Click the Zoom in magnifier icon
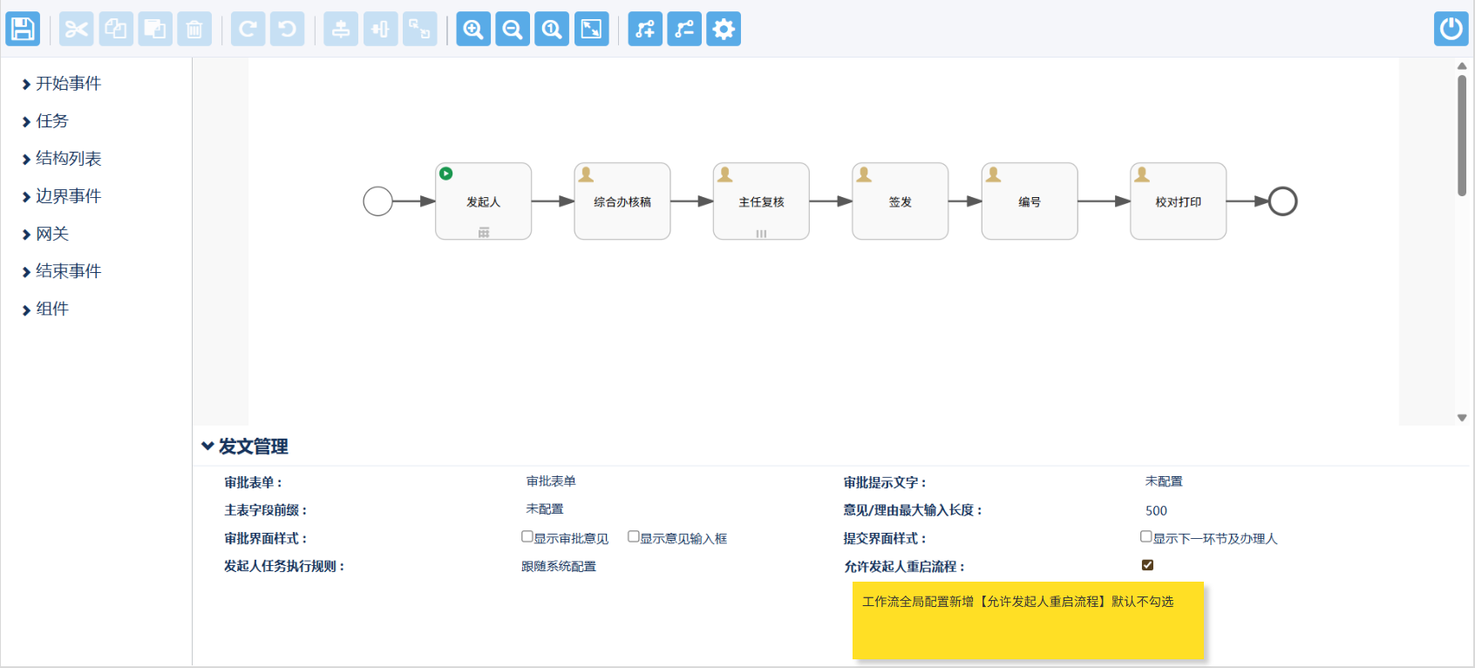1475x668 pixels. (x=473, y=29)
